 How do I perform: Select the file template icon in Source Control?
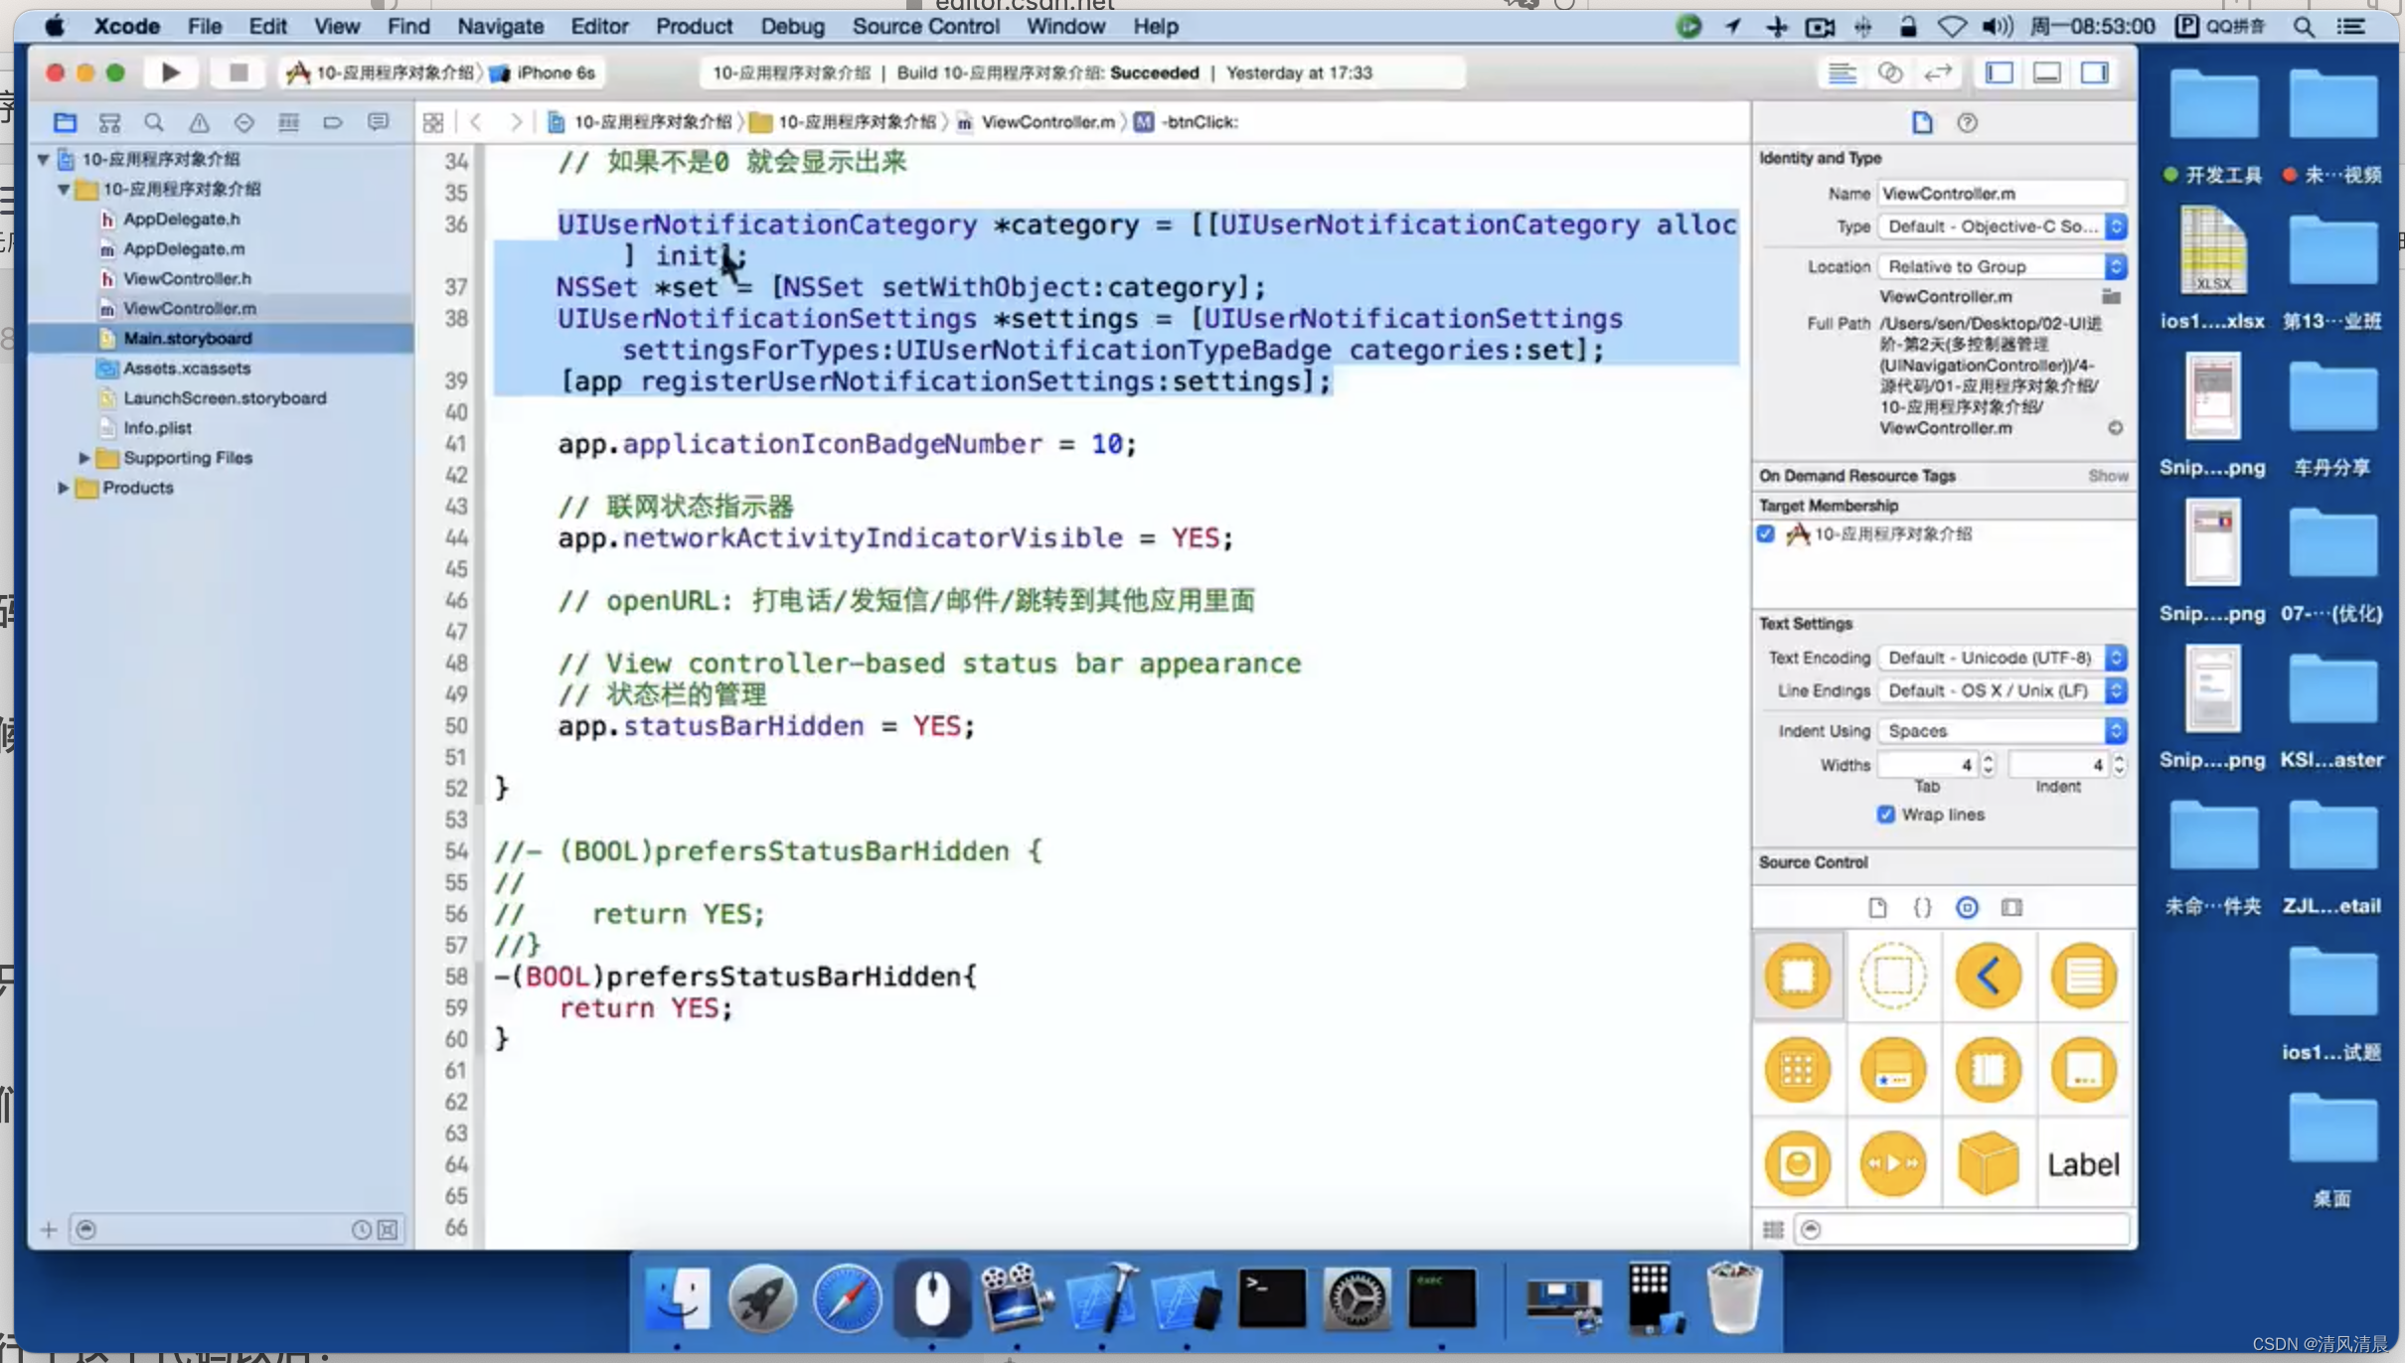point(1876,905)
